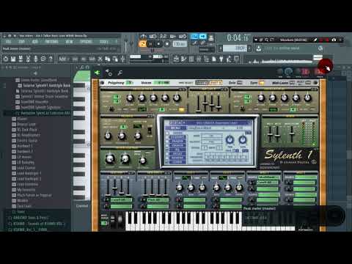Screen dimensions: 352x264
Task: Open Cutoff AB destination under Amp Env
Action: click(x=121, y=199)
